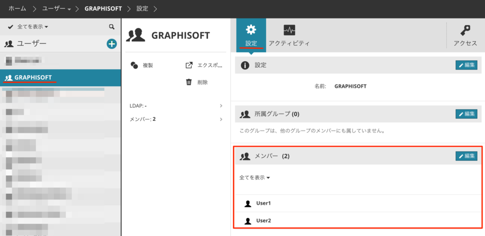Click the 所属グループ section group icon

(x=245, y=114)
